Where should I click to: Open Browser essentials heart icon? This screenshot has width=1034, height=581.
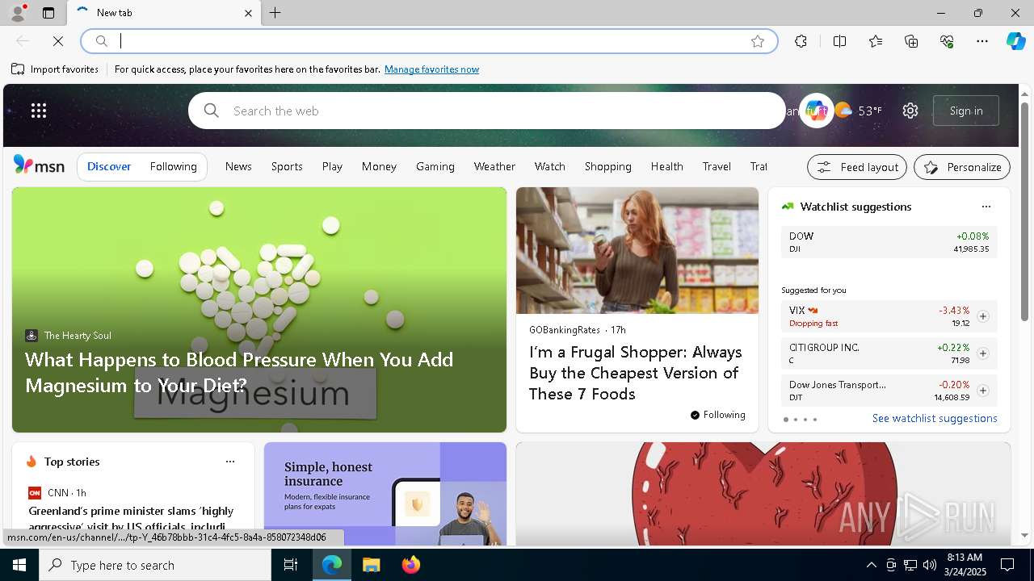(947, 41)
